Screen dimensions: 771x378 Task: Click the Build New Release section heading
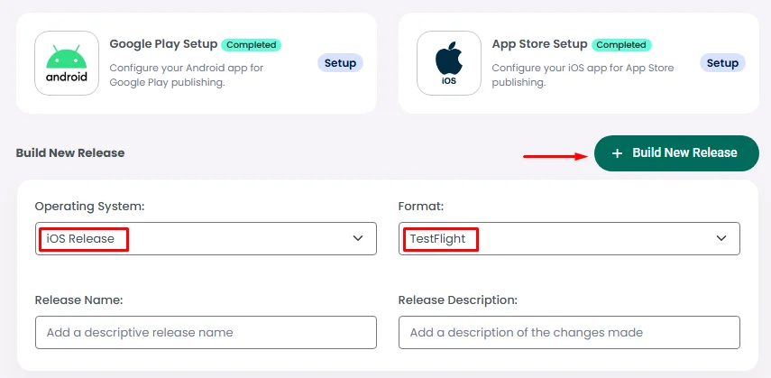pos(70,153)
